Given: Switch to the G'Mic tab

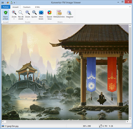Looking at the screenshot, I should pyautogui.click(x=37, y=7).
